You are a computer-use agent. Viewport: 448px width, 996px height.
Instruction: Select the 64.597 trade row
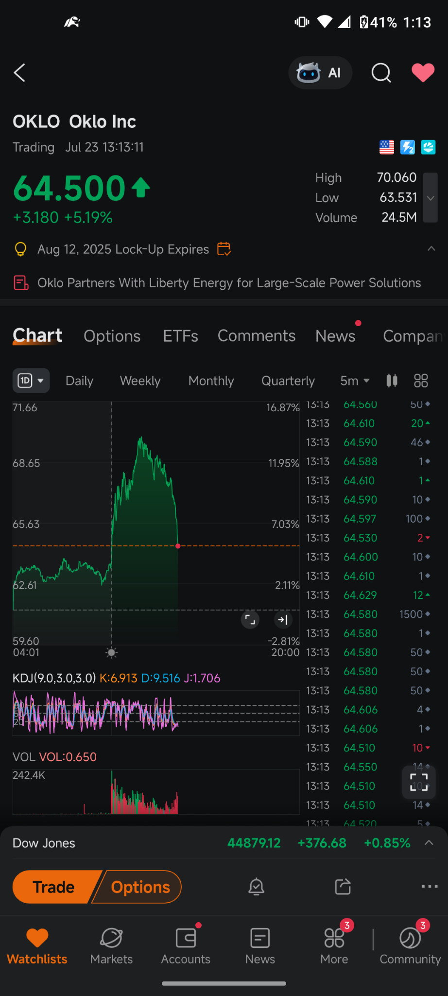coord(368,519)
